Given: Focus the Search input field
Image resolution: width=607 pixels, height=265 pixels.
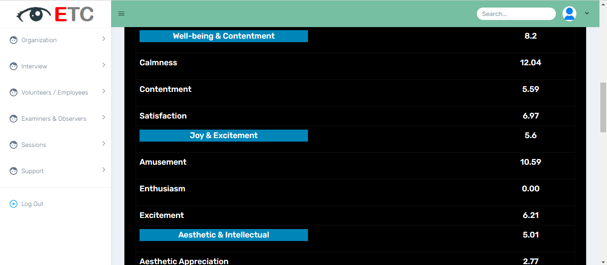Looking at the screenshot, I should click(516, 14).
